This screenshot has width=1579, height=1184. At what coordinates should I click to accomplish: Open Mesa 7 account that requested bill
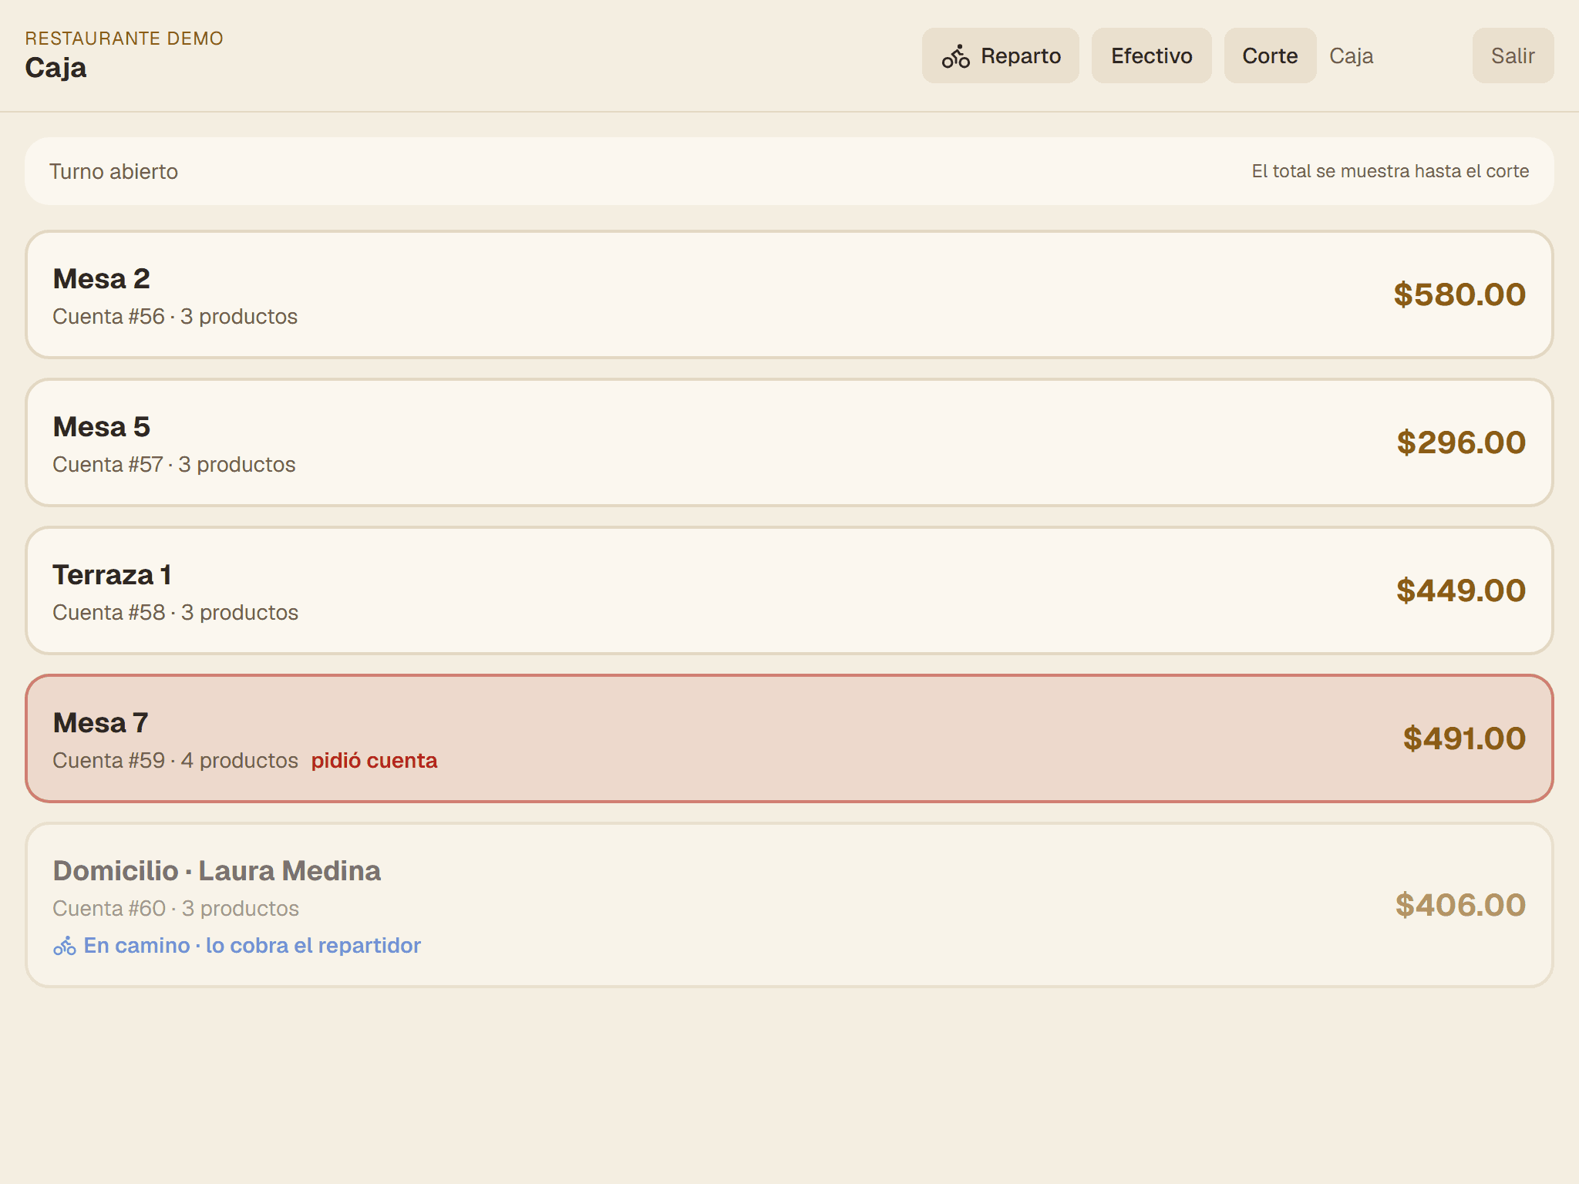pos(789,738)
